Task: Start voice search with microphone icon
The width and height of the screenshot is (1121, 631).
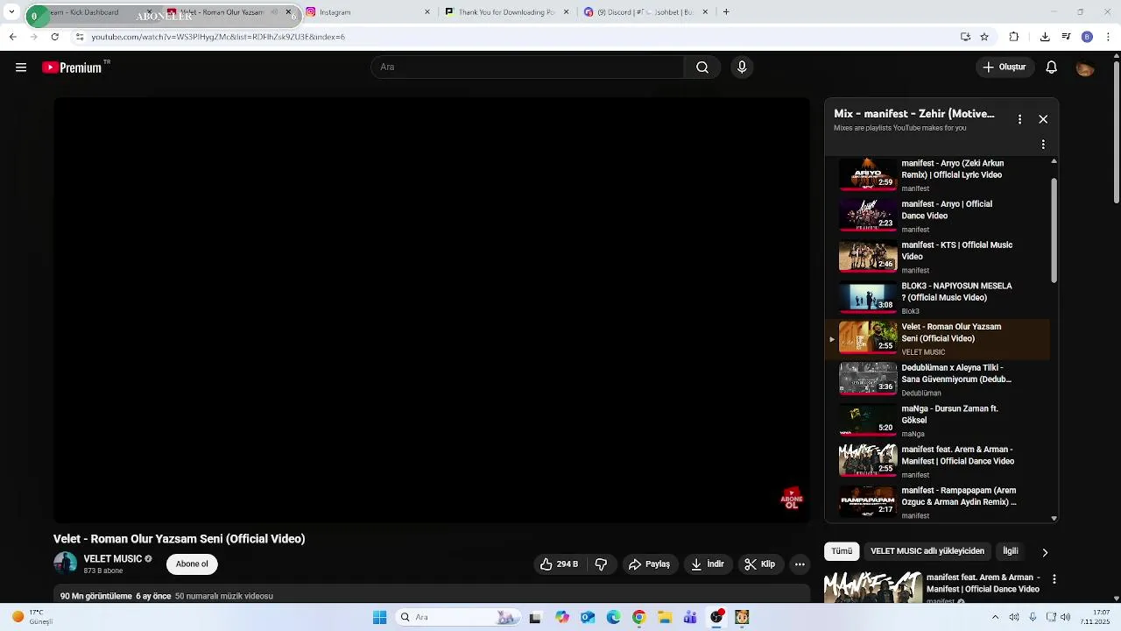Action: tap(742, 67)
